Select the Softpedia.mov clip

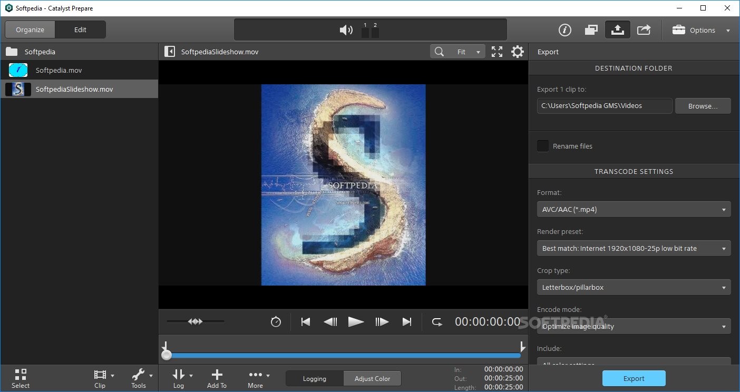point(79,70)
